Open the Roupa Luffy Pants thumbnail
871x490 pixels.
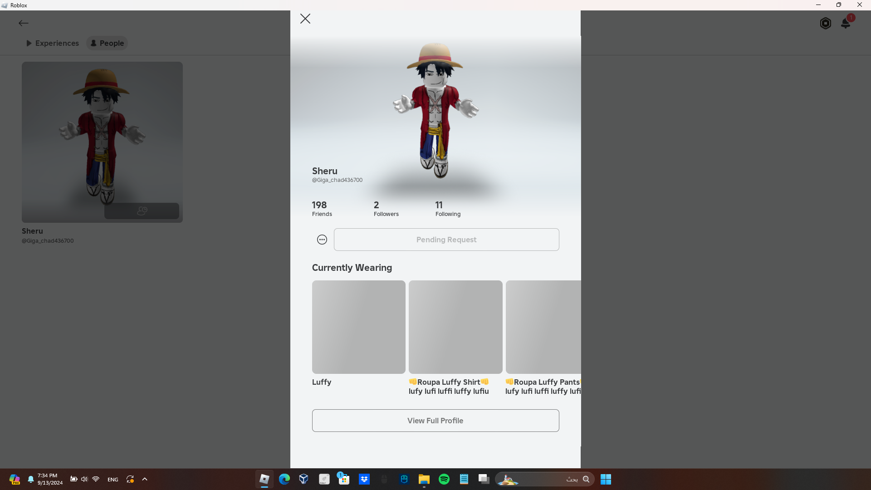pos(543,327)
